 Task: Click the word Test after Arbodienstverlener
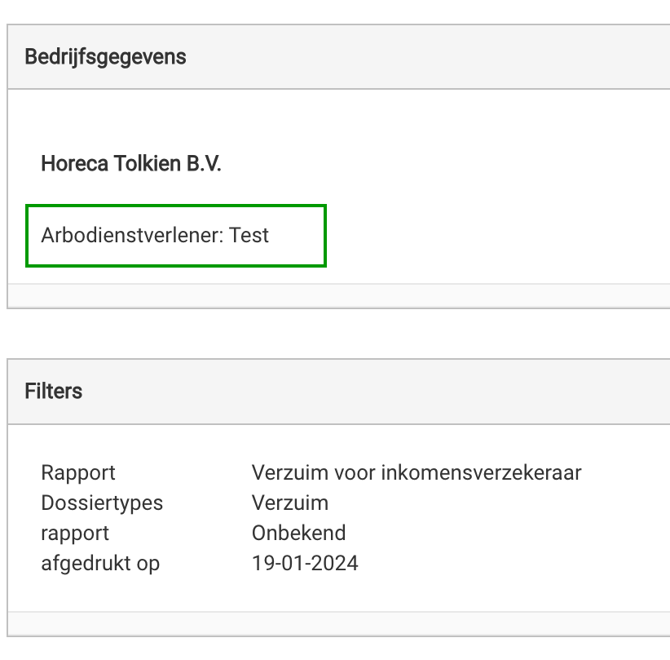pos(249,235)
